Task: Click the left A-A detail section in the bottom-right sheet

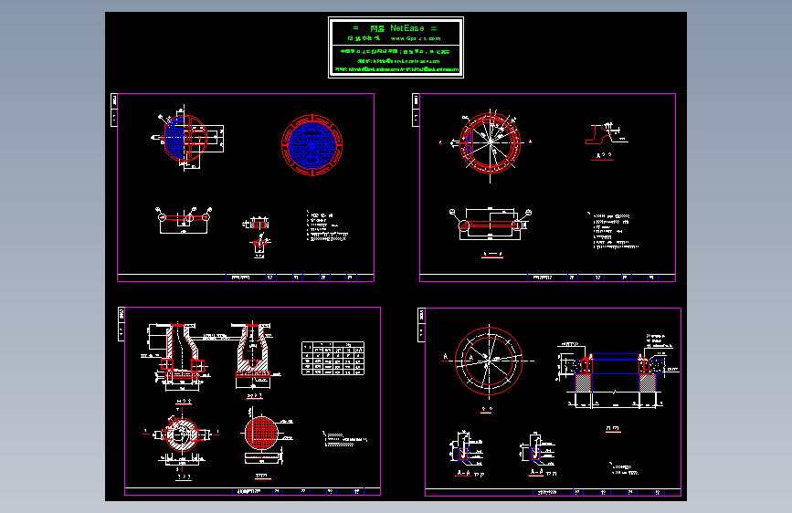Action: (x=466, y=448)
